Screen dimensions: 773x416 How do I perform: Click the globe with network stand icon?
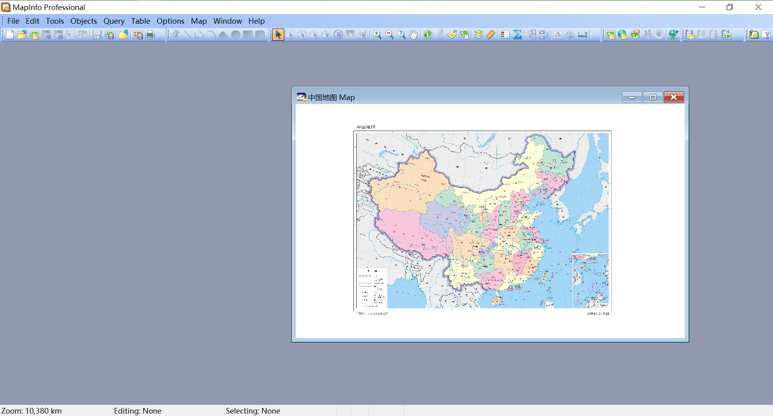click(x=673, y=35)
